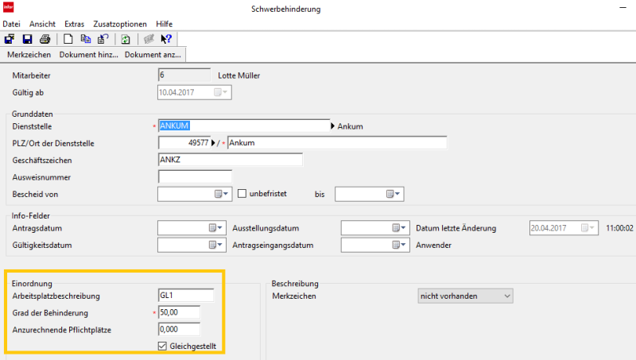This screenshot has height=360, width=636.
Task: Activate the context help cursor icon
Action: [x=166, y=39]
